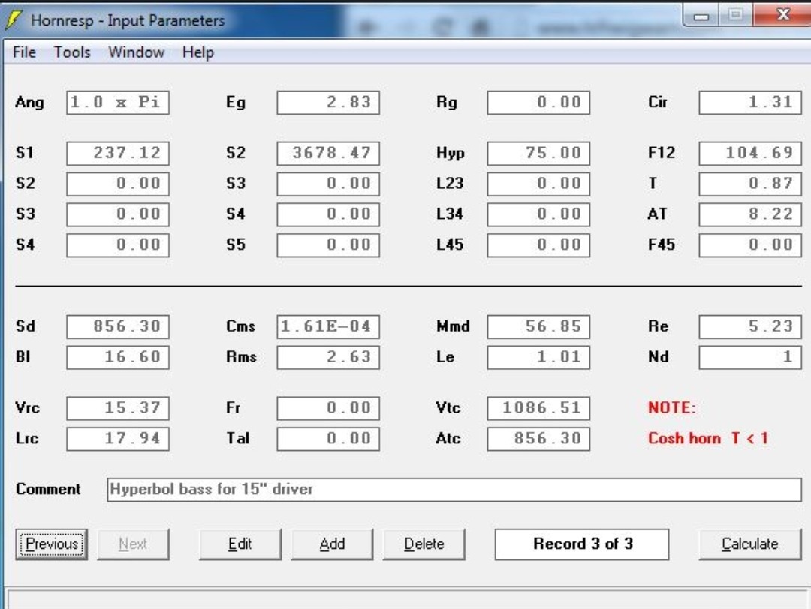Click the Hyp label

(450, 154)
